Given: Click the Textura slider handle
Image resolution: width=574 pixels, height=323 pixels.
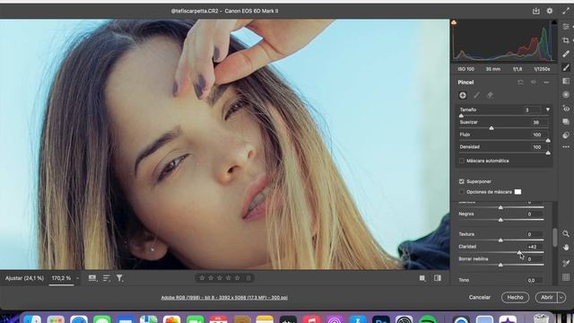Looking at the screenshot, I should pyautogui.click(x=500, y=240).
